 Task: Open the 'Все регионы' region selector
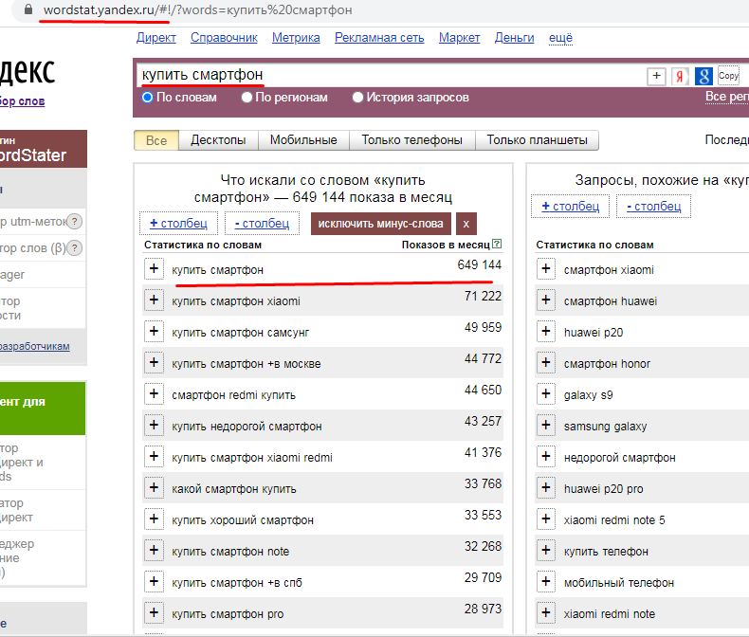point(727,97)
